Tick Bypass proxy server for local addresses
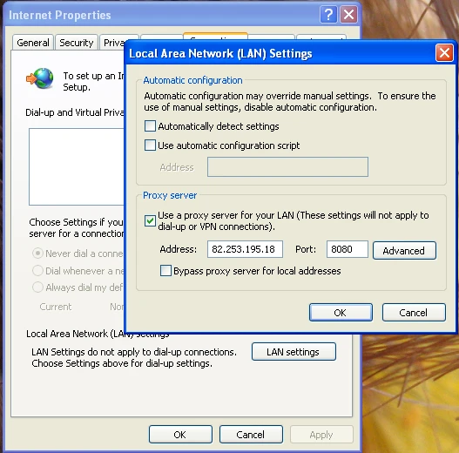 pyautogui.click(x=165, y=271)
